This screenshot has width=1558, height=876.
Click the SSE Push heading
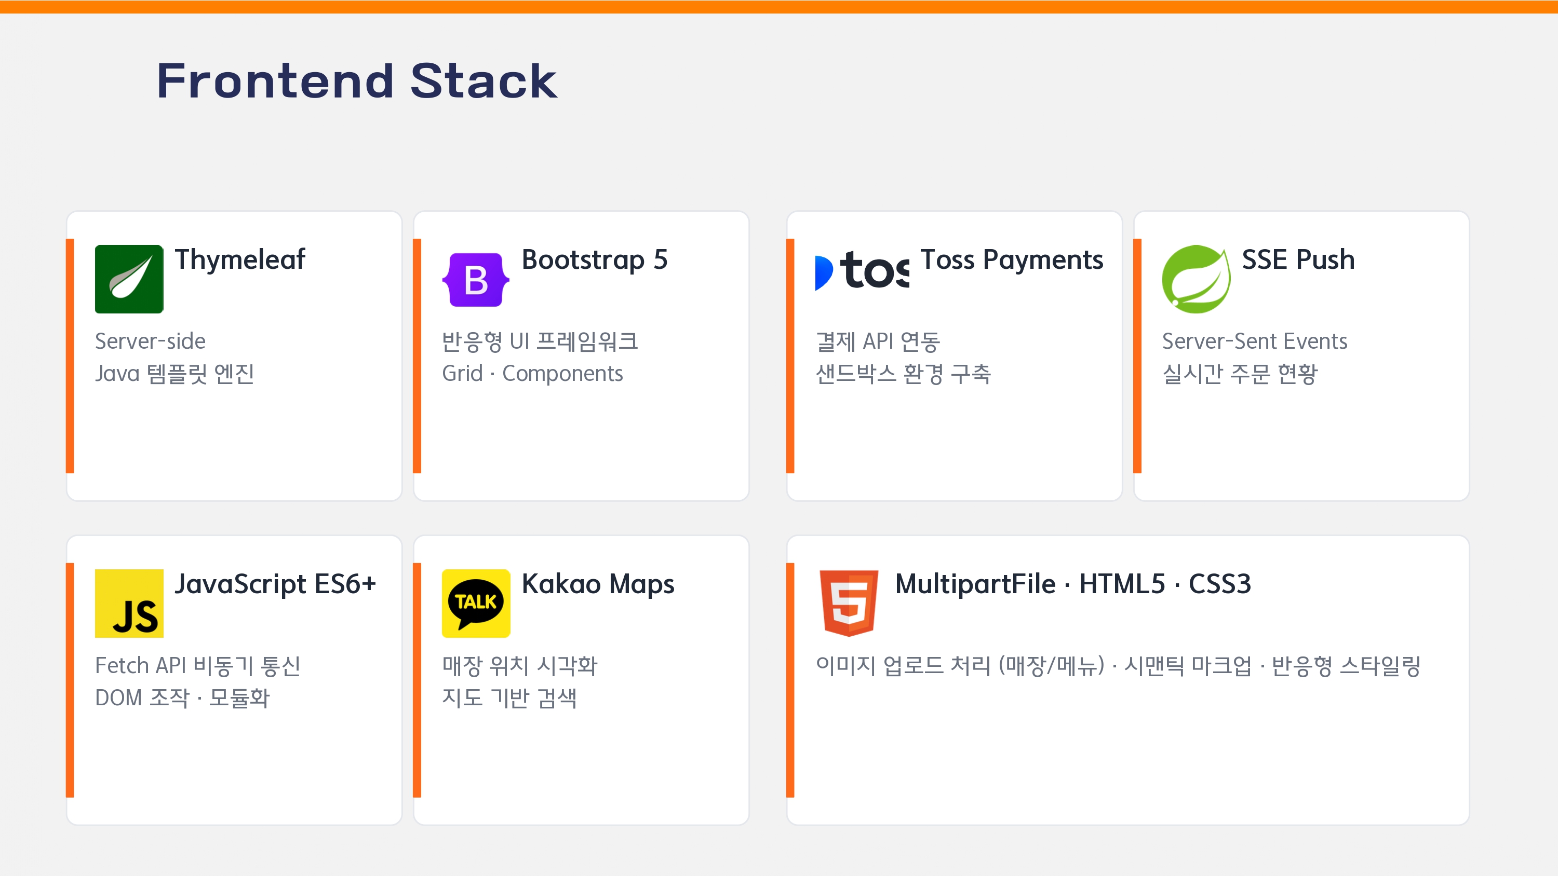pos(1298,259)
